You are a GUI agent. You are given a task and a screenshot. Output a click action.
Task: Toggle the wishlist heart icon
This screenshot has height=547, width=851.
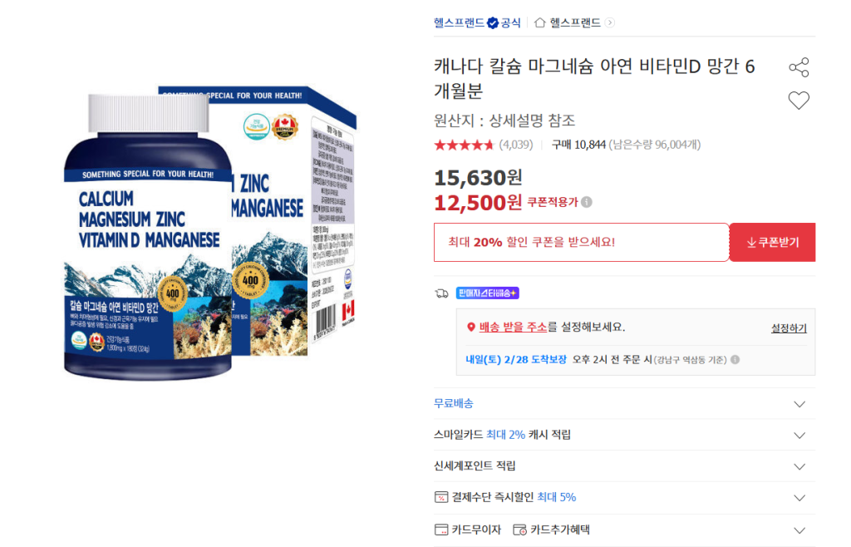(x=798, y=101)
